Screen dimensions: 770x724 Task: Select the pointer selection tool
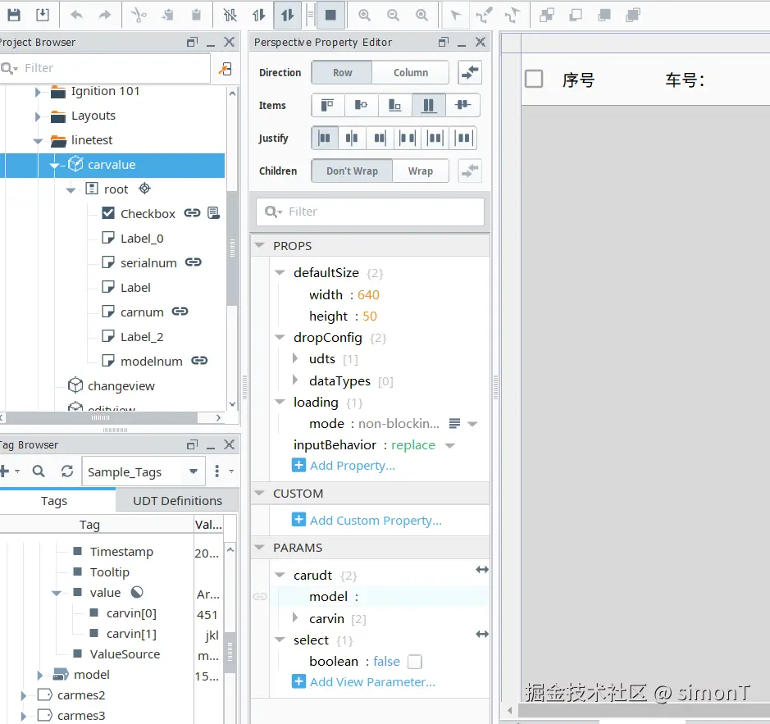(x=455, y=15)
